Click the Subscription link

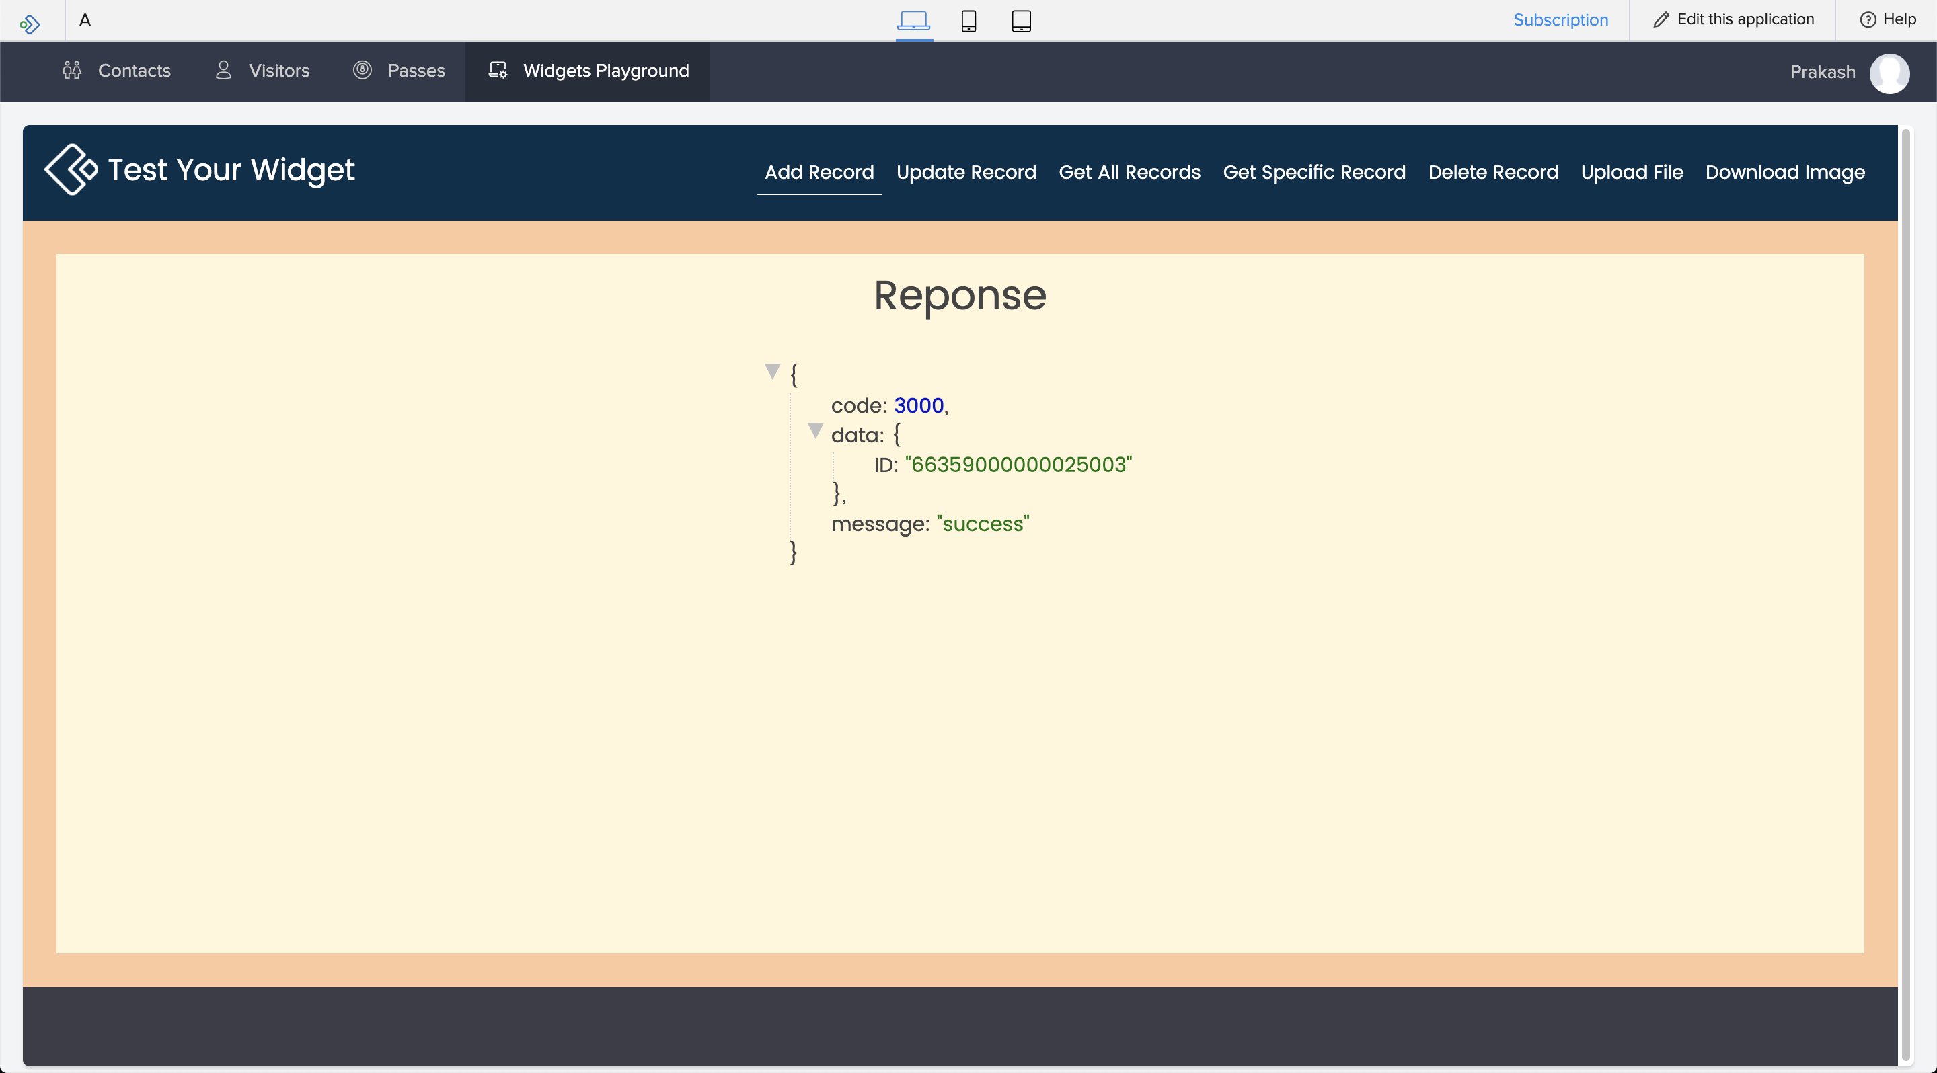1560,19
